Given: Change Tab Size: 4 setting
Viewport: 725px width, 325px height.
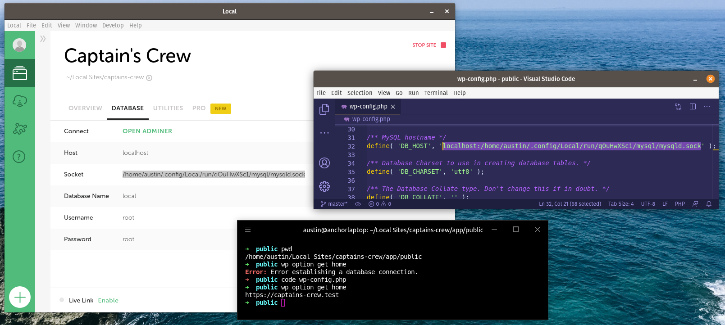Looking at the screenshot, I should (x=621, y=204).
